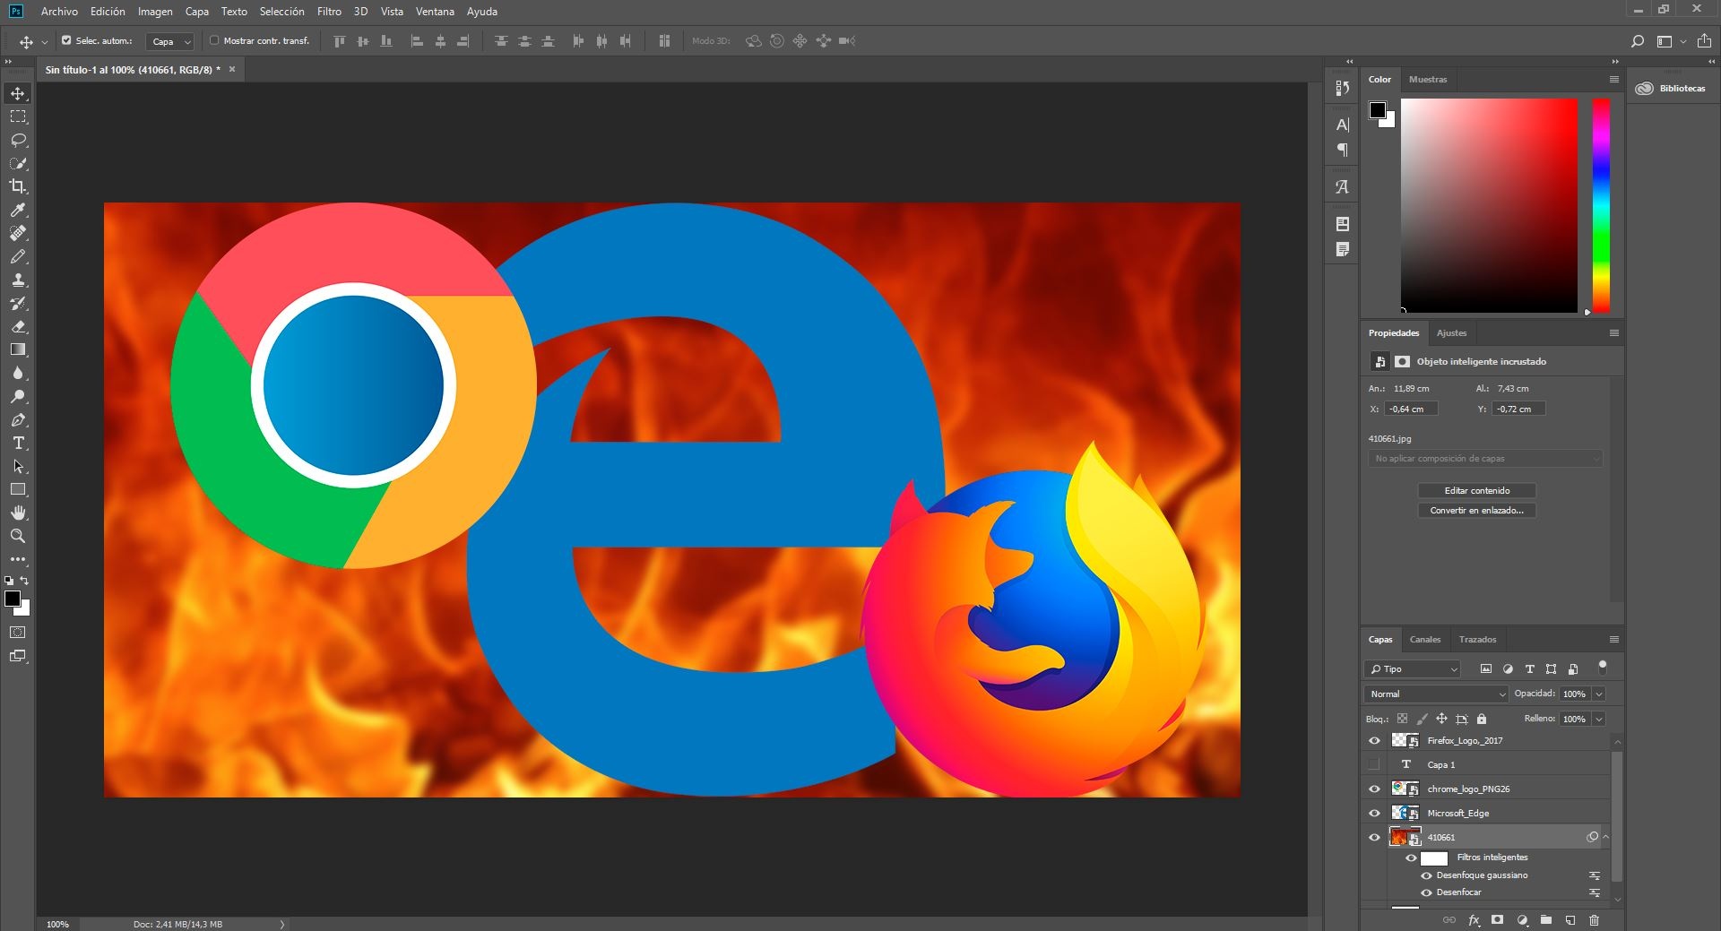1721x931 pixels.
Task: Click the X position field in Propiedades
Action: [1411, 409]
